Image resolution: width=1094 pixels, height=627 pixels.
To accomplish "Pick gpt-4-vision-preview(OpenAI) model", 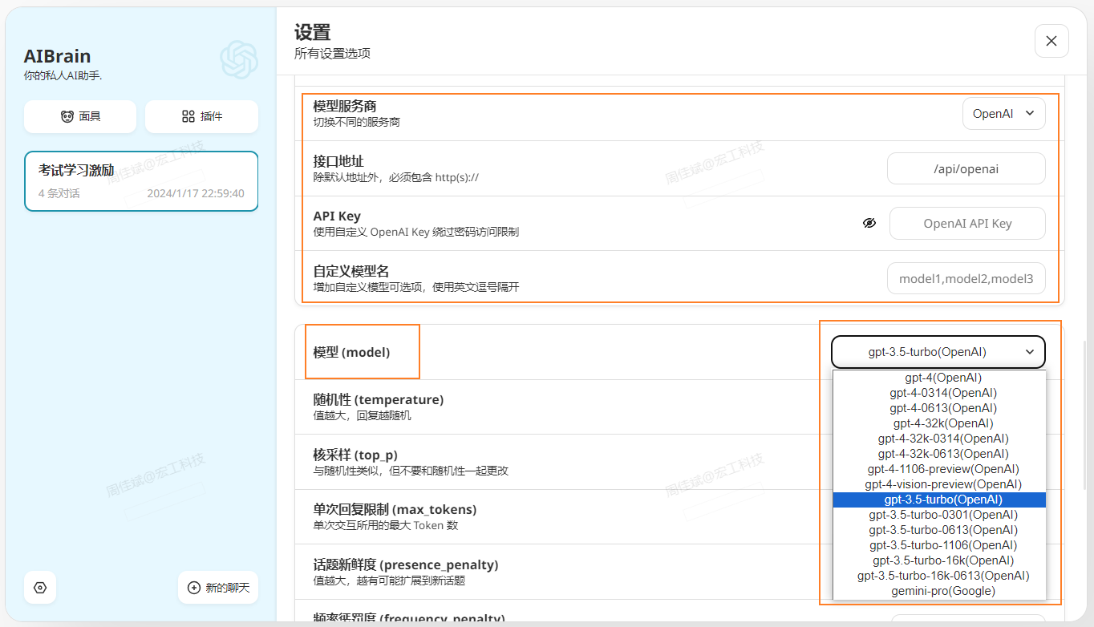I will coord(939,484).
